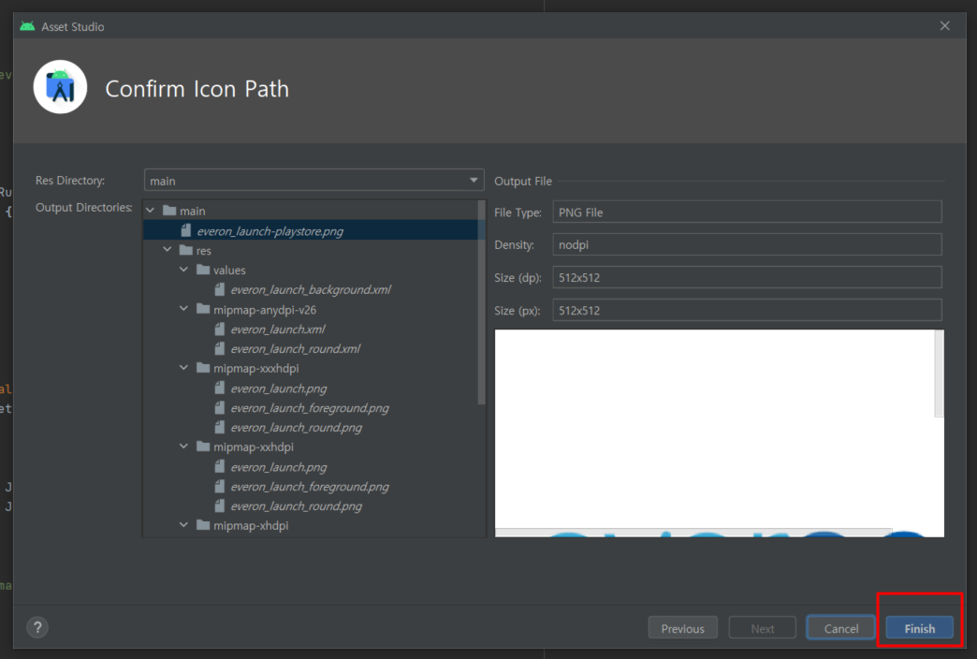Select everon_launch_background.xml file
Viewport: 977px width, 659px height.
coord(311,289)
